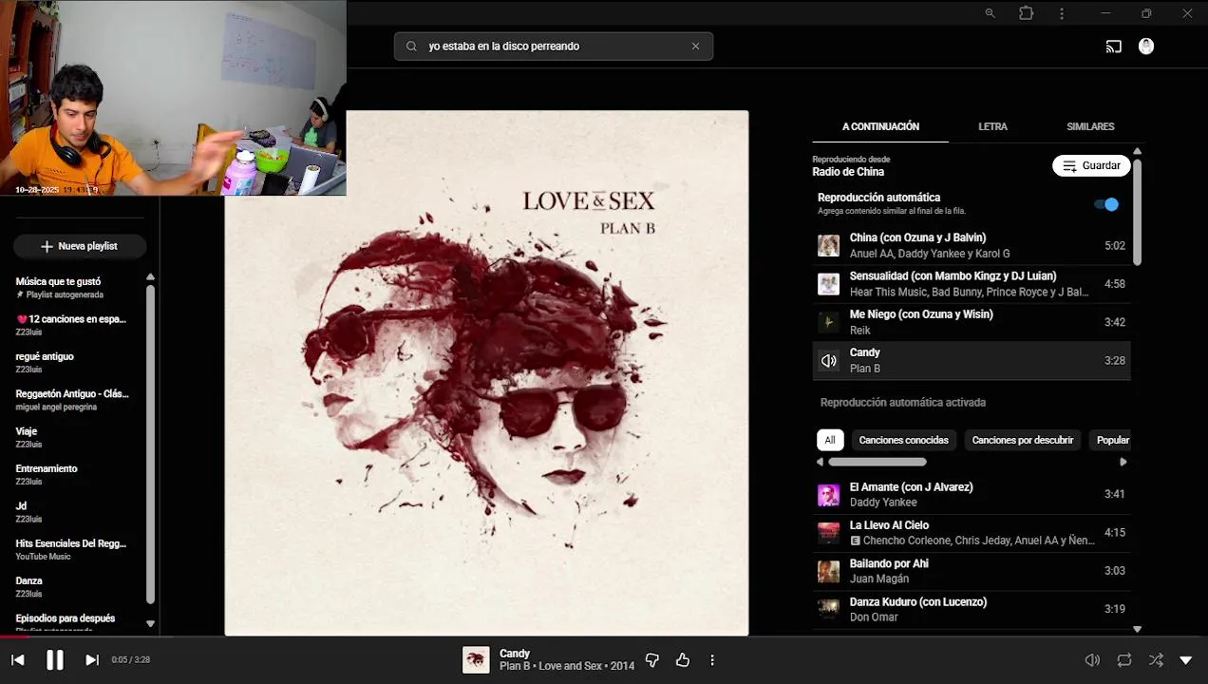
Task: Select Canciones por descubrir filter chip
Action: (x=1022, y=440)
